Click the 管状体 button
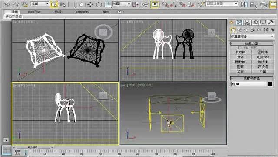Screen dimensions: 278x157 pyautogui.click(x=262, y=62)
